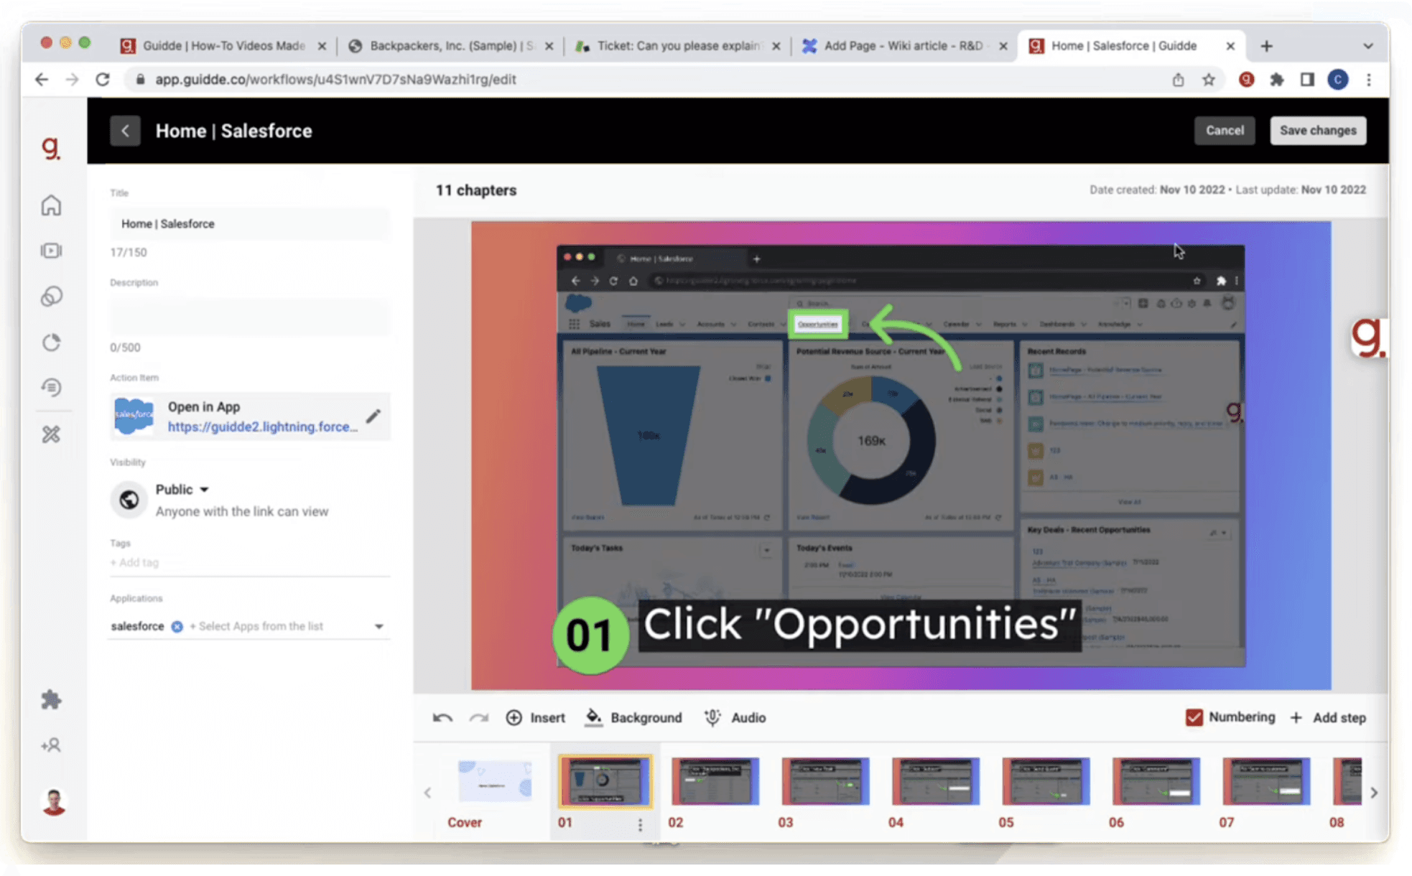Image resolution: width=1412 pixels, height=876 pixels.
Task: Click Add step
Action: click(1328, 717)
